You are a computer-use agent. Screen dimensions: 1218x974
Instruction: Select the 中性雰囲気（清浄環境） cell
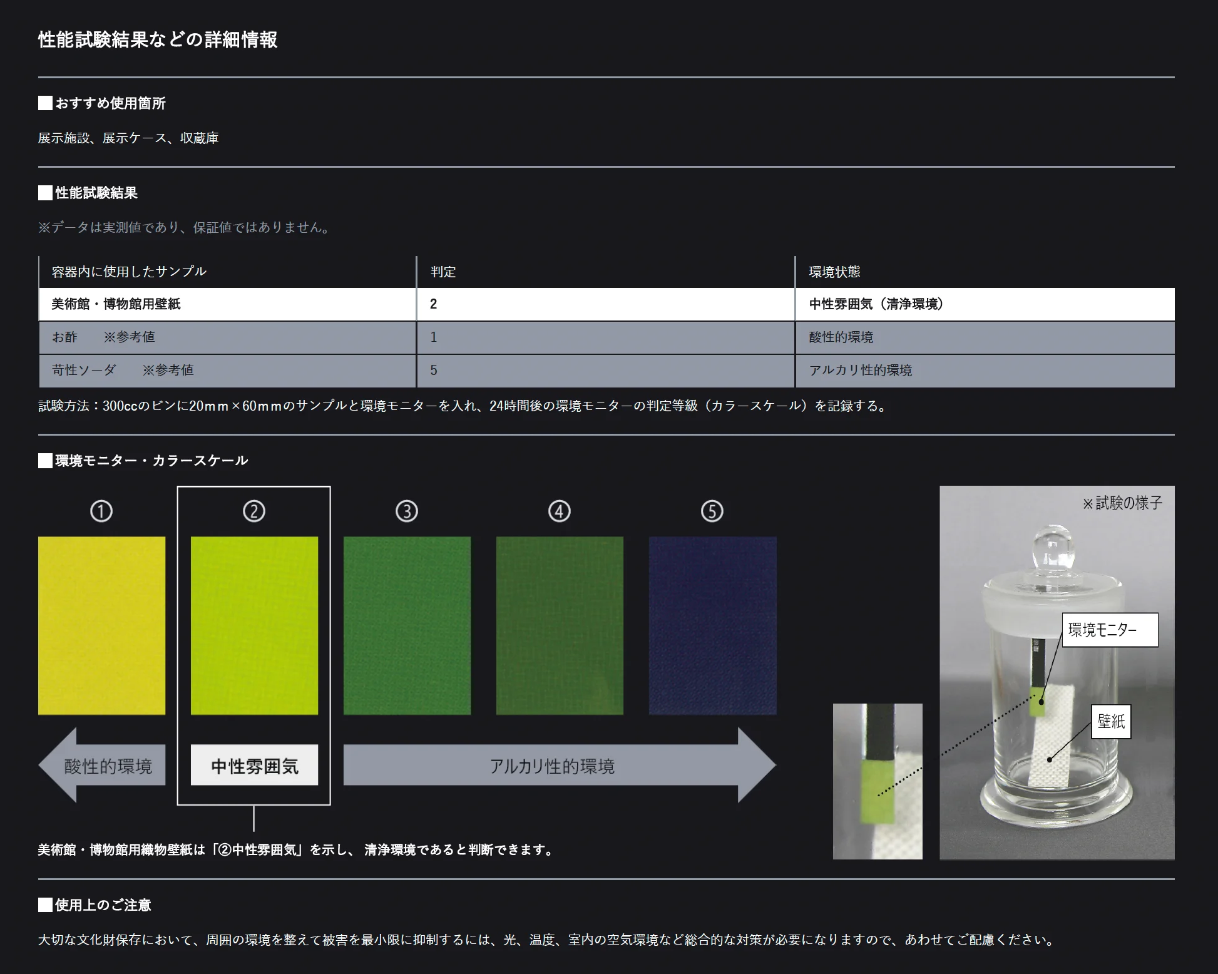985,304
